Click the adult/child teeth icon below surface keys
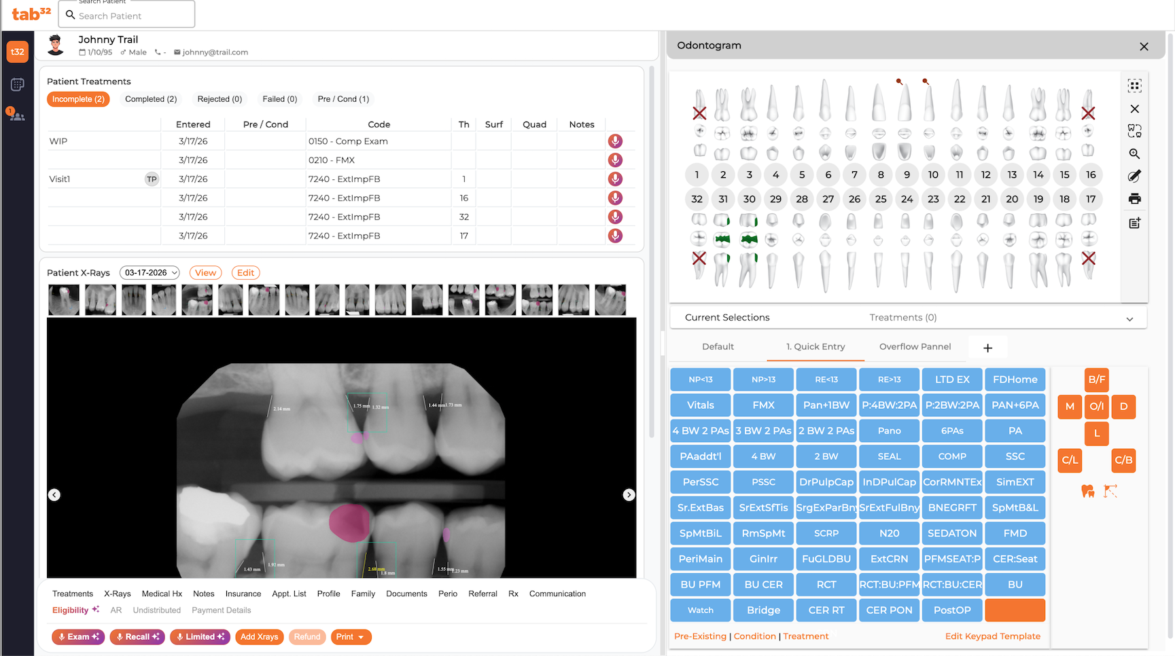This screenshot has height=656, width=1175. coord(1087,490)
